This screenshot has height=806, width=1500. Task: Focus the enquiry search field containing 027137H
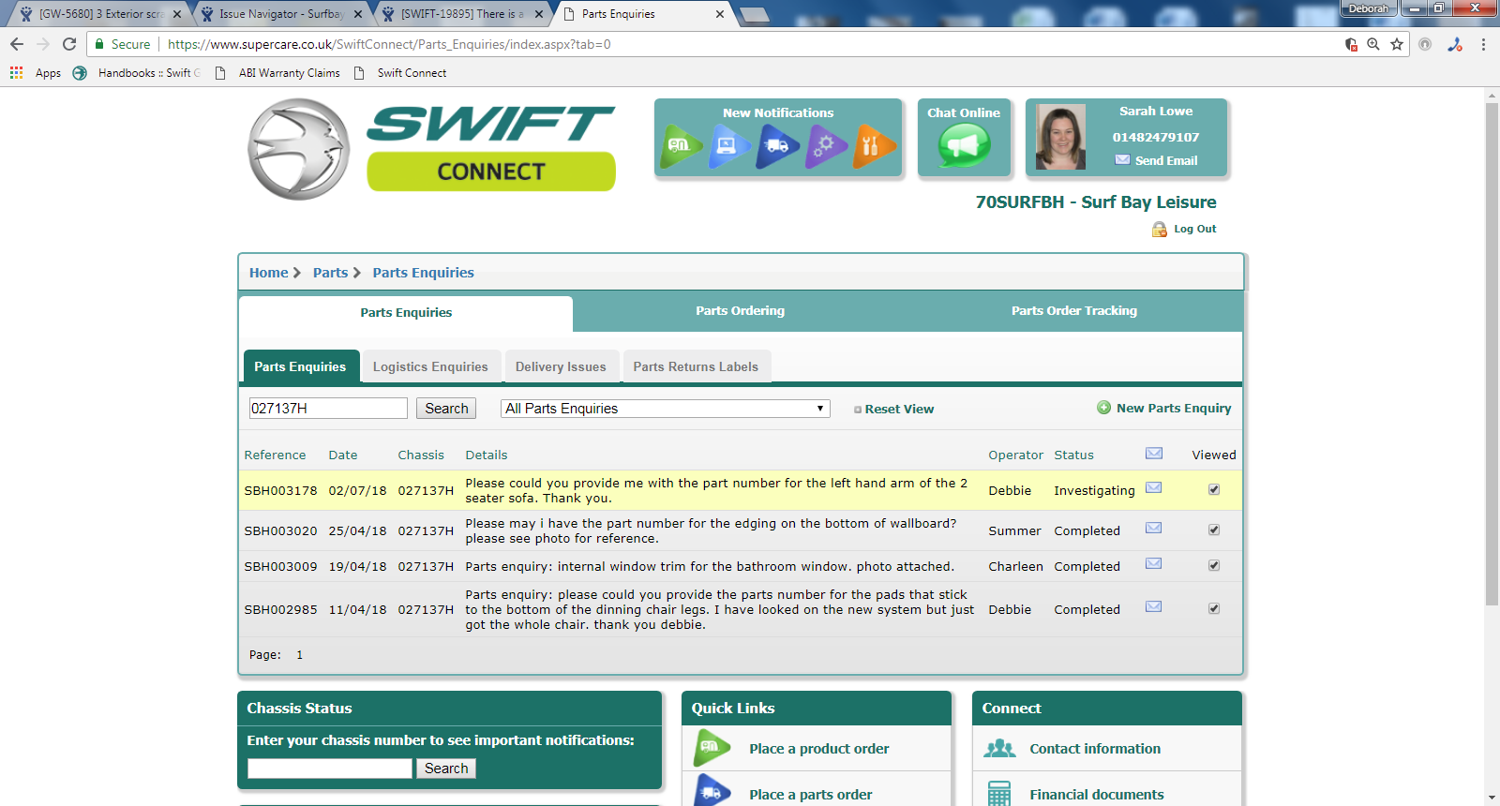pos(328,409)
